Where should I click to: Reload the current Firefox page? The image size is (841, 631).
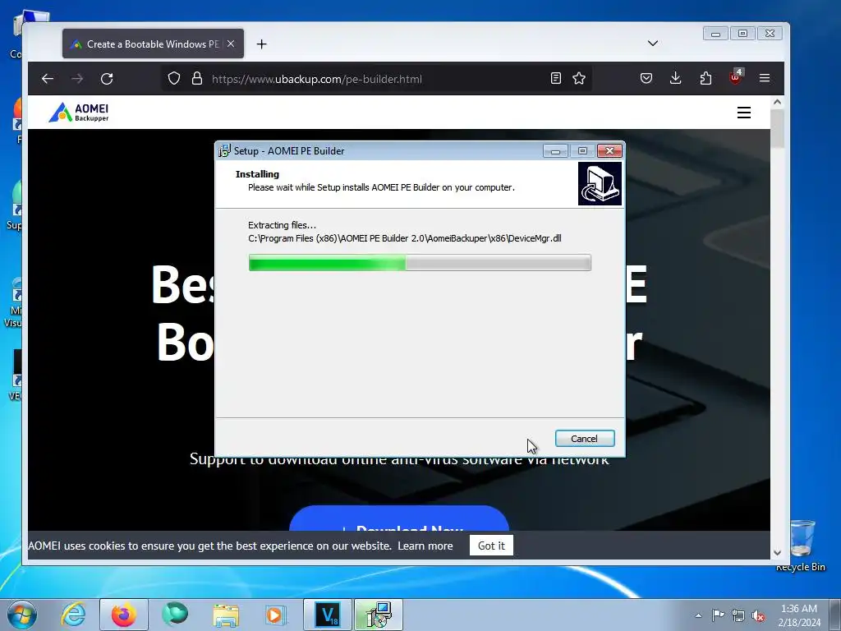pyautogui.click(x=107, y=79)
